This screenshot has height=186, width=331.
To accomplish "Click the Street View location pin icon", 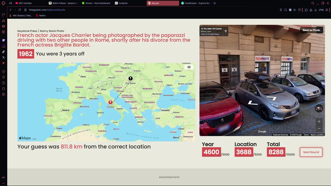I will click(225, 31).
